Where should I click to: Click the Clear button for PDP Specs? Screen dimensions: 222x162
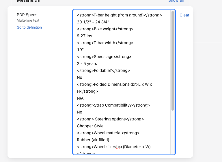(x=184, y=15)
